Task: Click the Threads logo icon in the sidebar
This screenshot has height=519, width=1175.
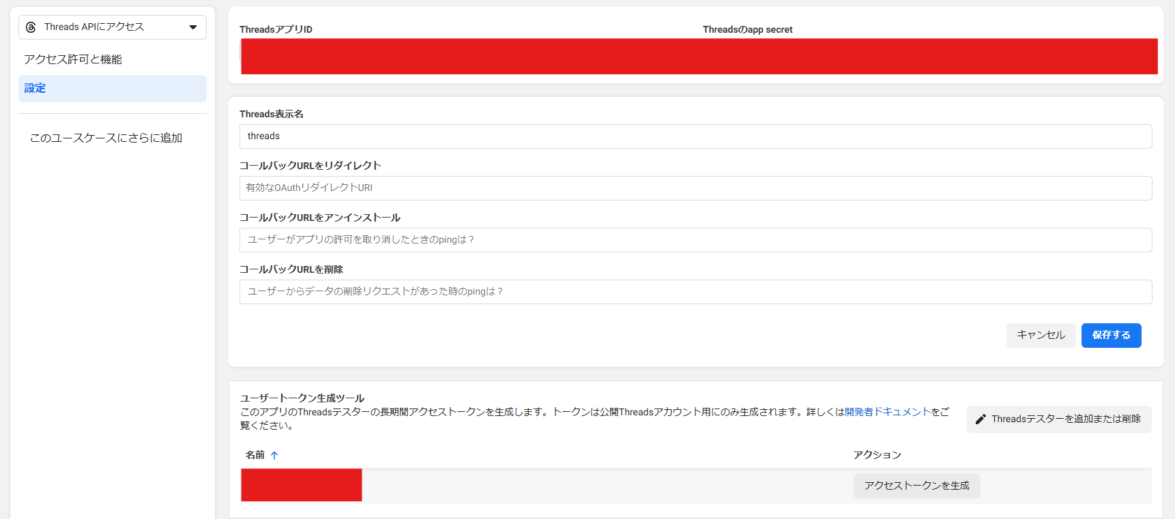Action: (31, 27)
